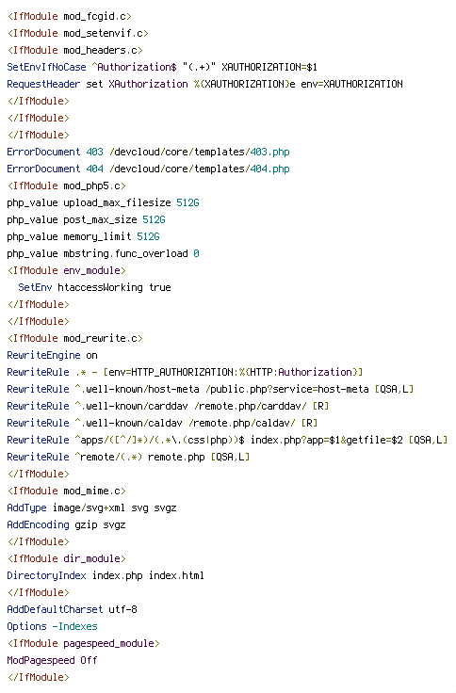This screenshot has width=456, height=693.
Task: Click the Options -Indexes line
Action: click(x=52, y=626)
